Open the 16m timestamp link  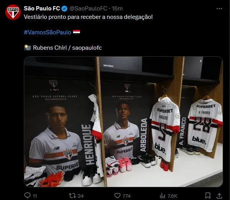click(117, 8)
